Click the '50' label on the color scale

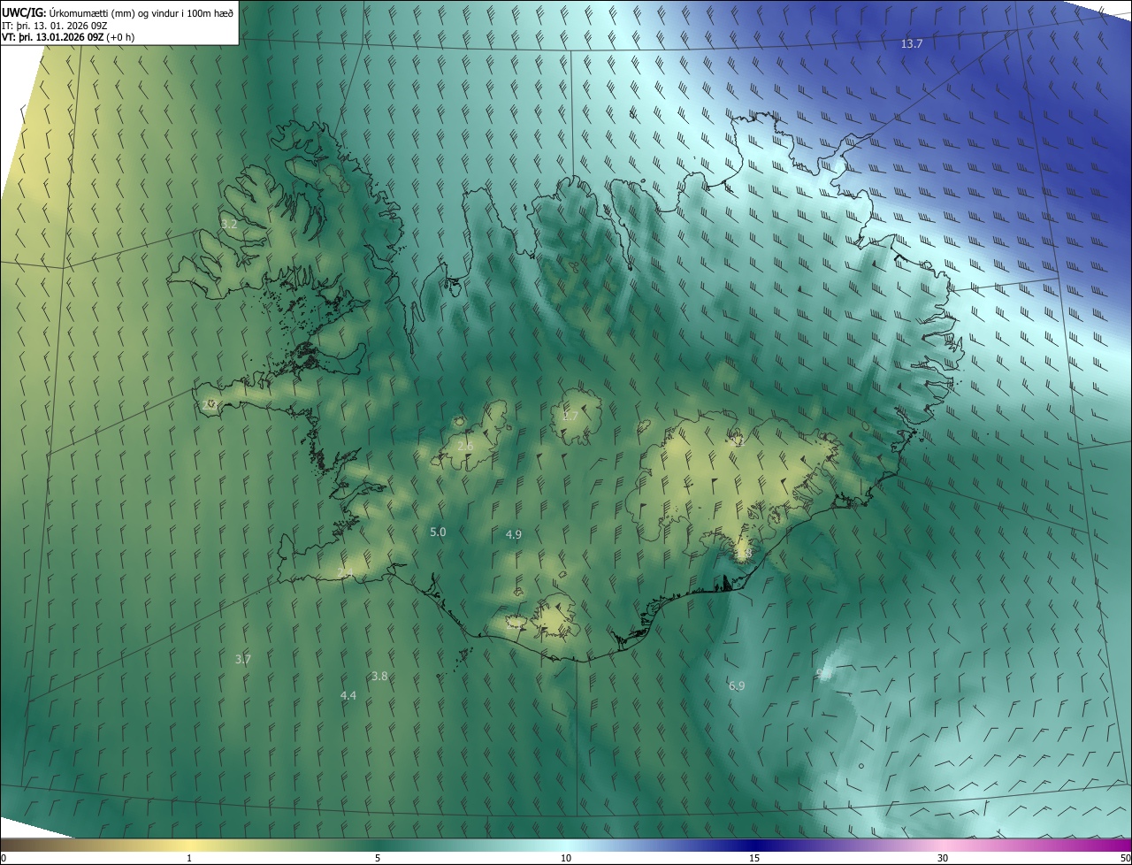1125,859
